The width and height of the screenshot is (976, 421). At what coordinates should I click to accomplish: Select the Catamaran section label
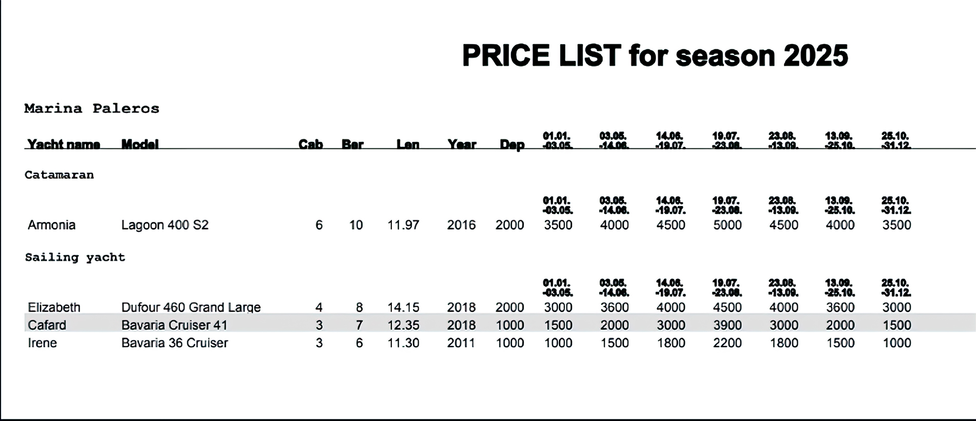59,175
